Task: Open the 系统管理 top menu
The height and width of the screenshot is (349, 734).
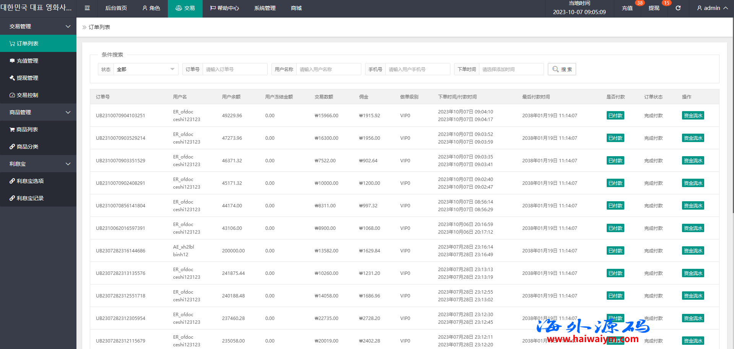Action: coord(265,8)
